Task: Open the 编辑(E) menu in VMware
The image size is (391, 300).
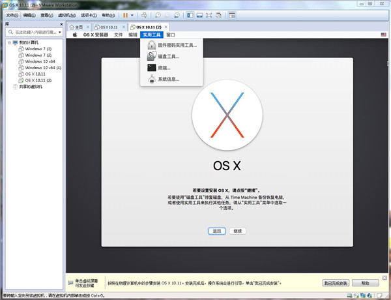Action: tap(29, 16)
